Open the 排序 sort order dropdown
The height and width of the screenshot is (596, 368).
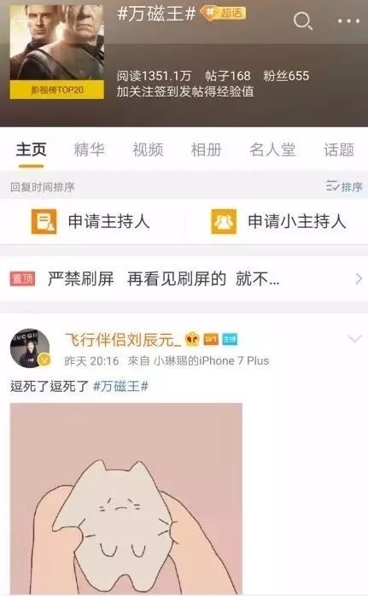pos(344,187)
